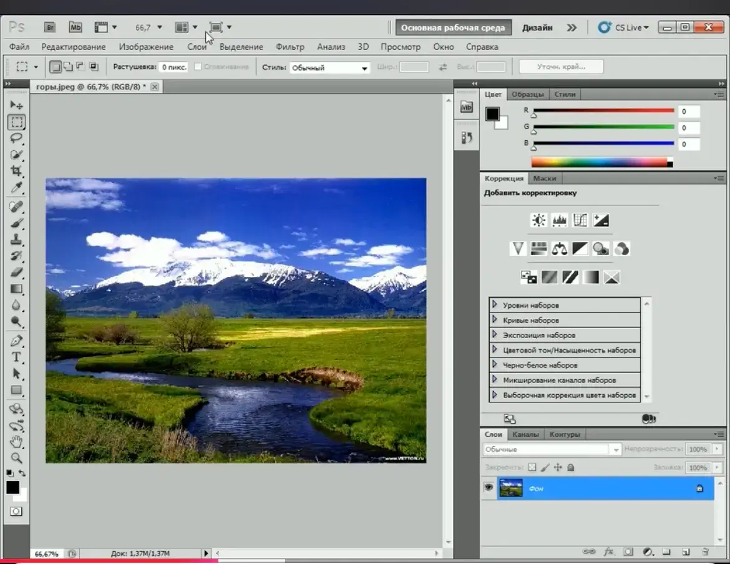The image size is (730, 564).
Task: Pick the Hand tool
Action: (16, 442)
